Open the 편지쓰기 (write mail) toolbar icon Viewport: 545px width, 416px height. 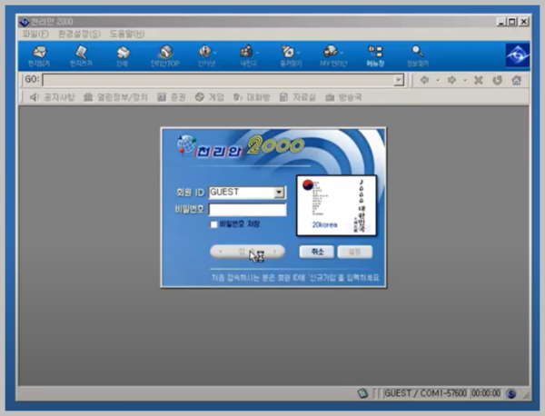click(81, 56)
